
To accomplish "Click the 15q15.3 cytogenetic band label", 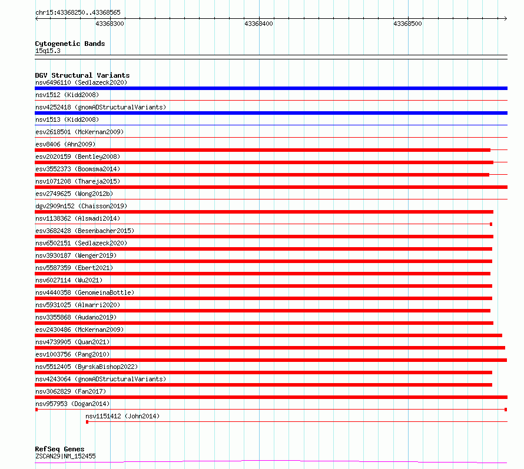I will click(48, 51).
